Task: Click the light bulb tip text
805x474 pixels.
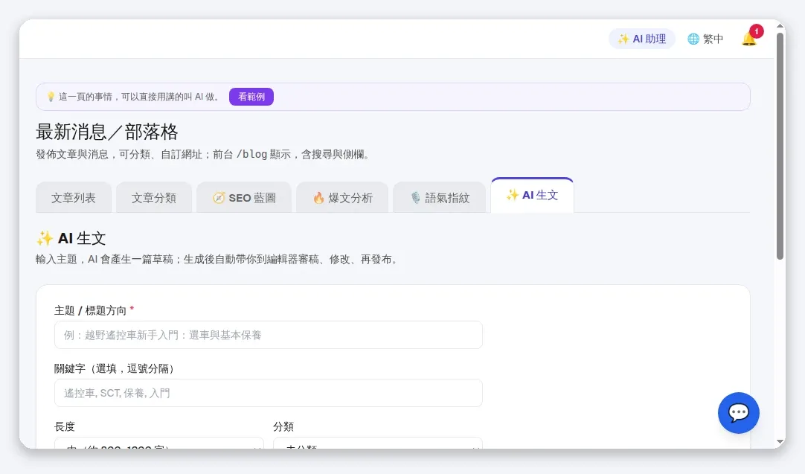Action: 134,97
